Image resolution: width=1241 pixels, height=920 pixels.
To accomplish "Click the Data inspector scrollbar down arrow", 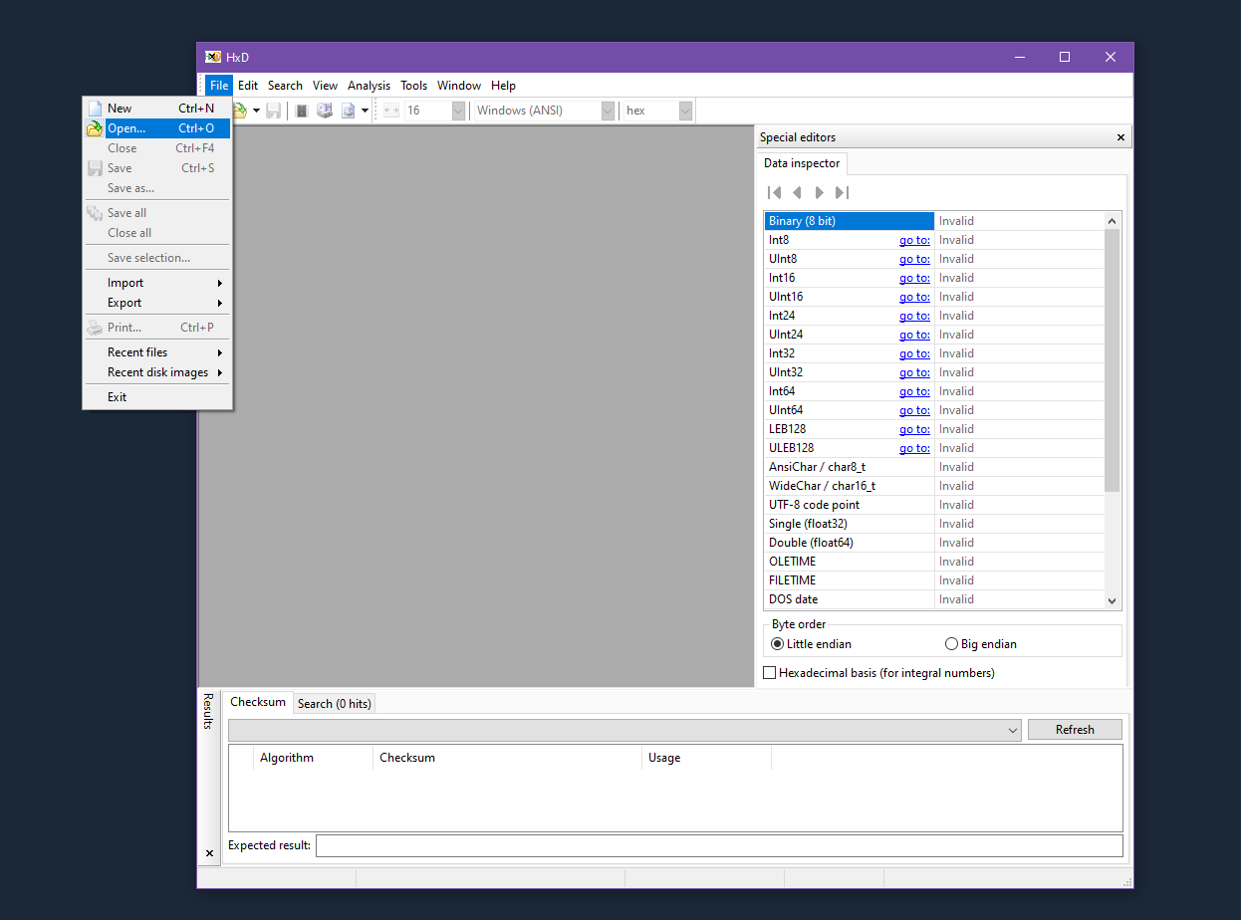I will click(1113, 600).
